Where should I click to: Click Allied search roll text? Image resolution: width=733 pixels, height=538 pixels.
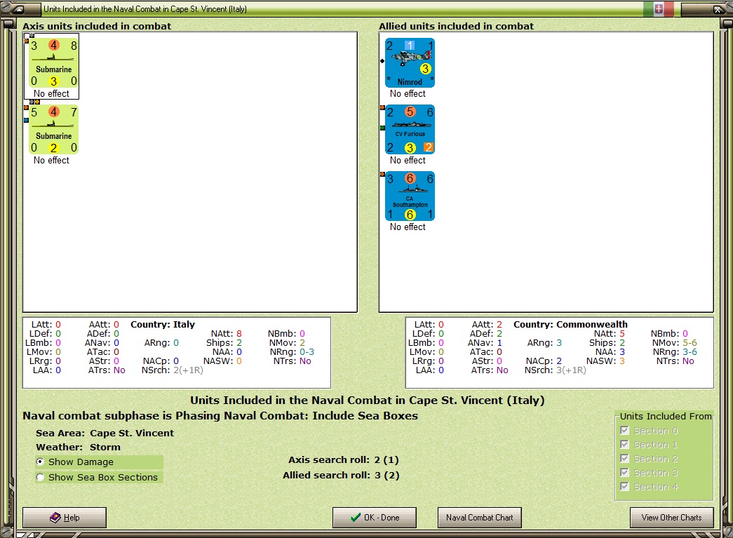coord(342,476)
